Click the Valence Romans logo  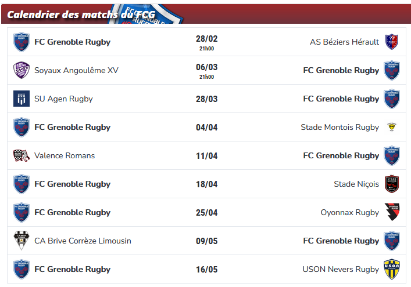pos(22,155)
